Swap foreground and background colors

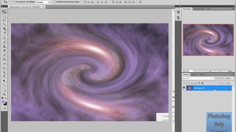[6, 98]
